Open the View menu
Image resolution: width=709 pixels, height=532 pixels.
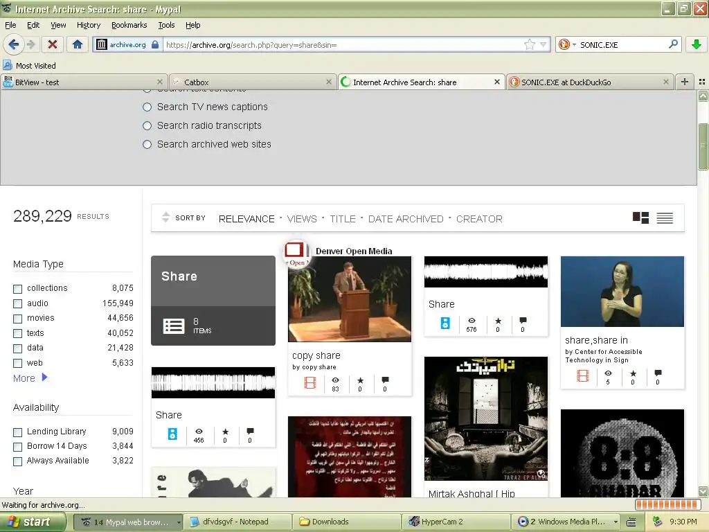coord(58,25)
